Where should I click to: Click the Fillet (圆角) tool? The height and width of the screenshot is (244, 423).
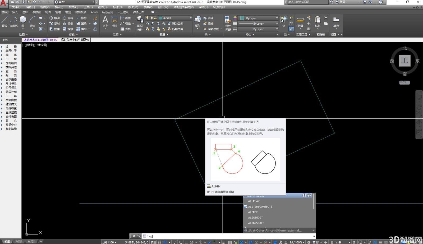(81, 24)
